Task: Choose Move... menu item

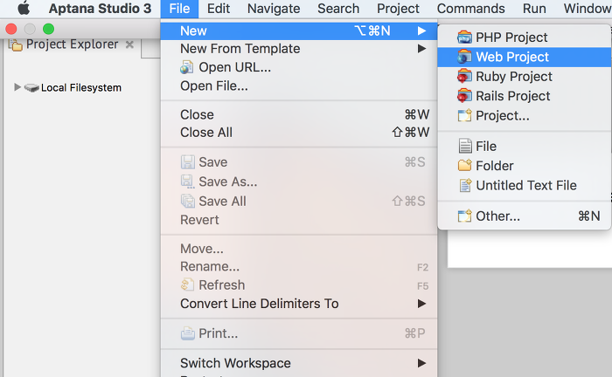Action: (299, 249)
